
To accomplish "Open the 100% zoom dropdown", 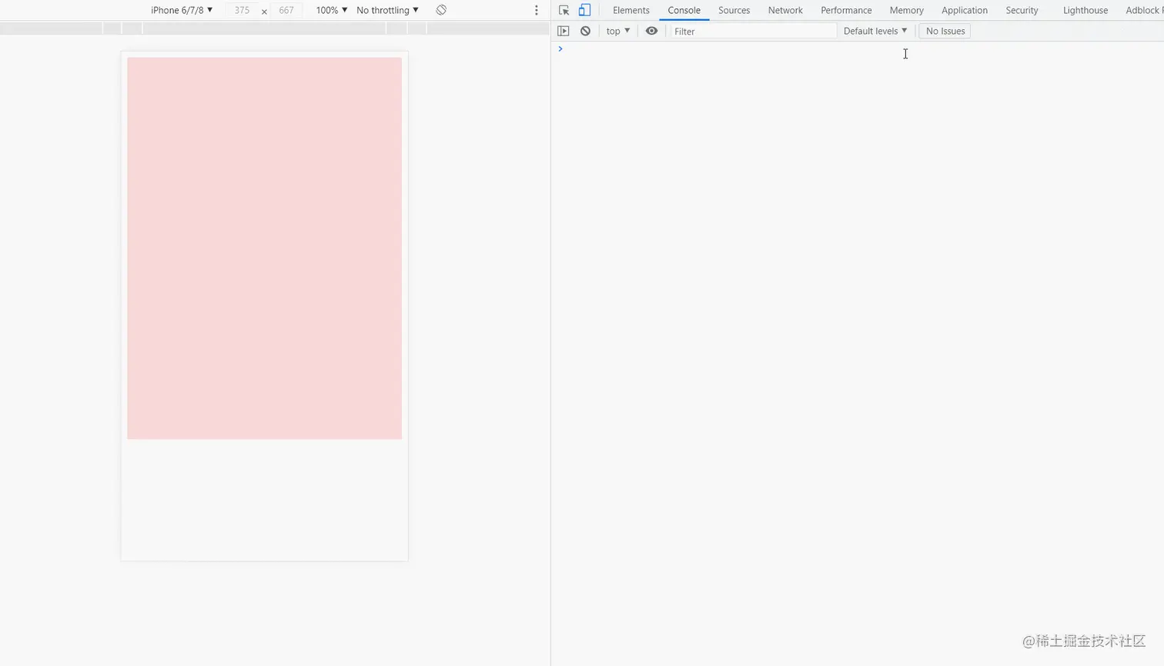I will [x=332, y=10].
